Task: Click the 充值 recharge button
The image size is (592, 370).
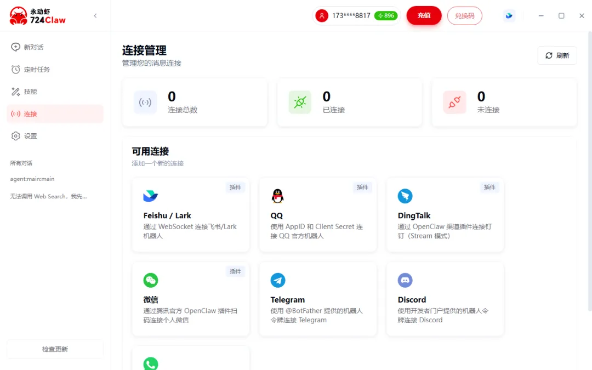Action: coord(424,16)
